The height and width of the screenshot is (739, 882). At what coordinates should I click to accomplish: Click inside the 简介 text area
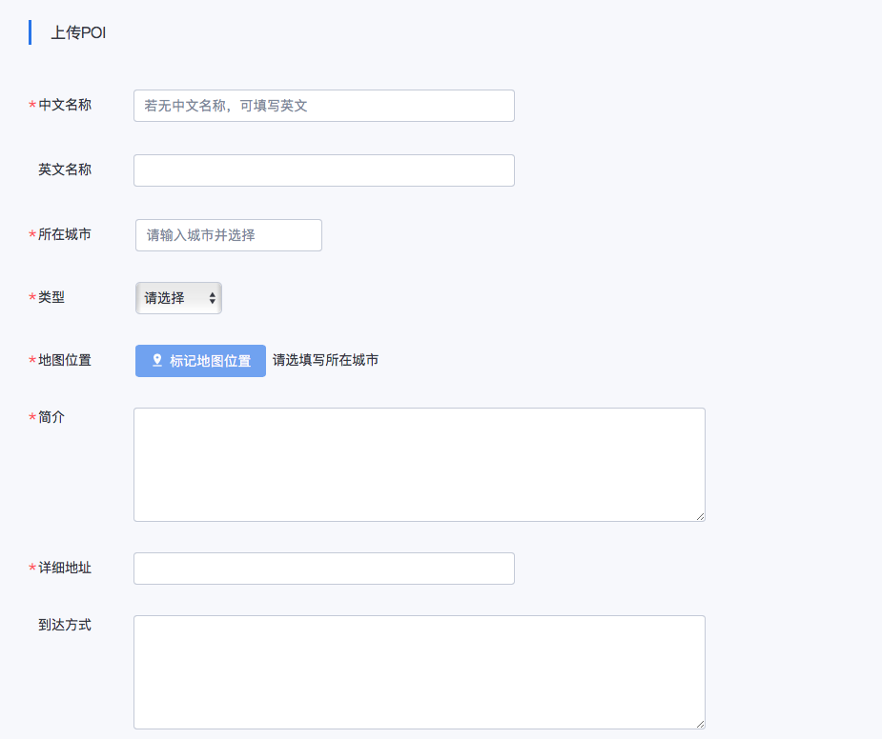point(419,465)
